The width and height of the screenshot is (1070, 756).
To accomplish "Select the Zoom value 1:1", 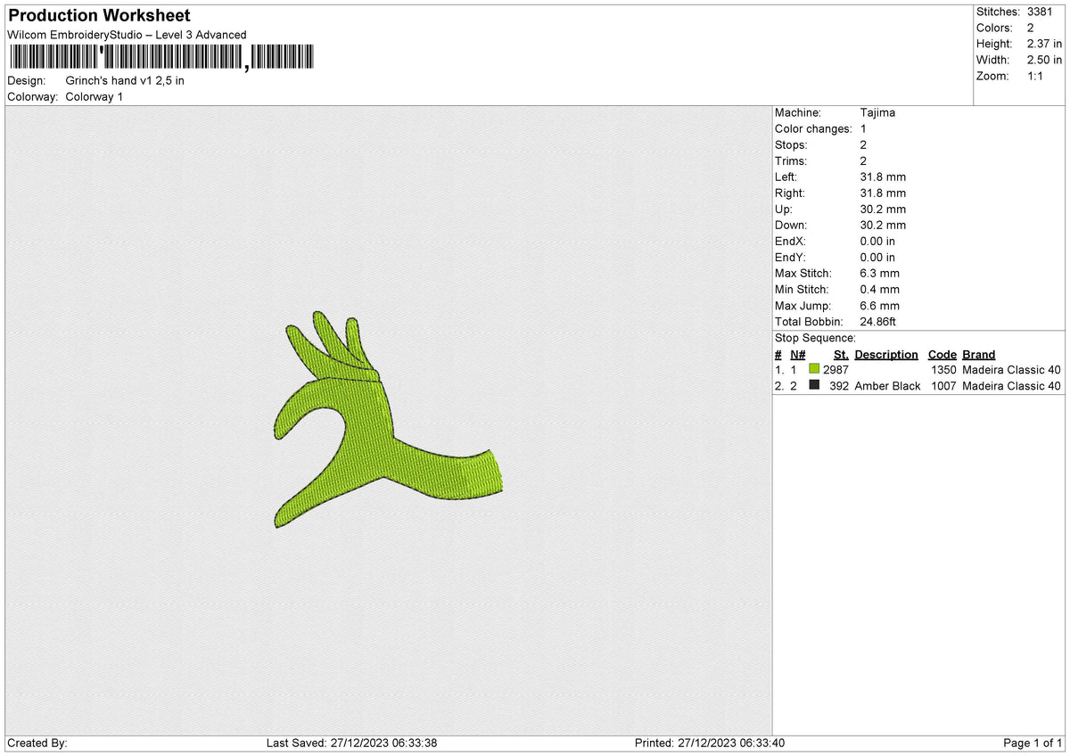I will (1037, 76).
